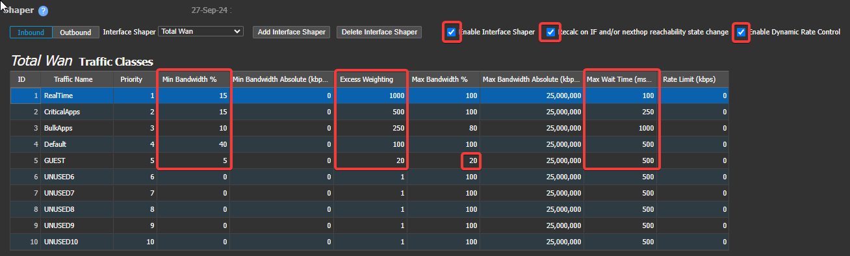The width and height of the screenshot is (850, 256).
Task: Edit CriticalApps Excess Weighting value 500
Action: [371, 112]
